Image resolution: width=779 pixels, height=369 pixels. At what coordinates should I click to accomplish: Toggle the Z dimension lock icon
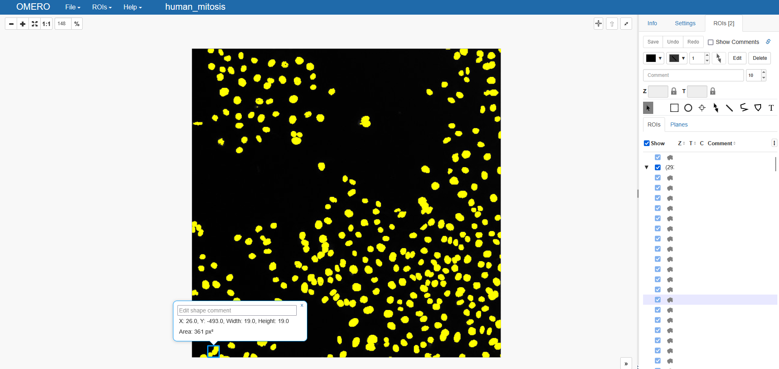pos(674,91)
